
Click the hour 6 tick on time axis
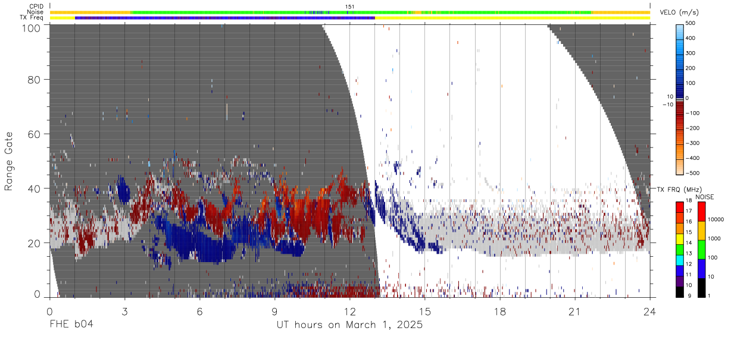click(199, 311)
